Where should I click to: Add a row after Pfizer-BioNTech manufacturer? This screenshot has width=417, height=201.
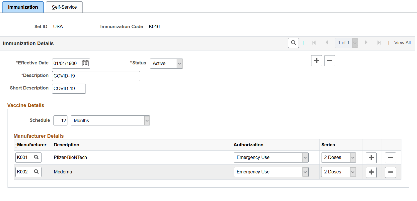(x=371, y=158)
